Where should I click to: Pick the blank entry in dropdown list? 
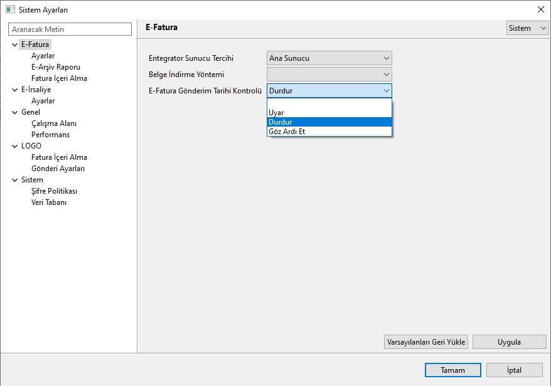point(329,104)
